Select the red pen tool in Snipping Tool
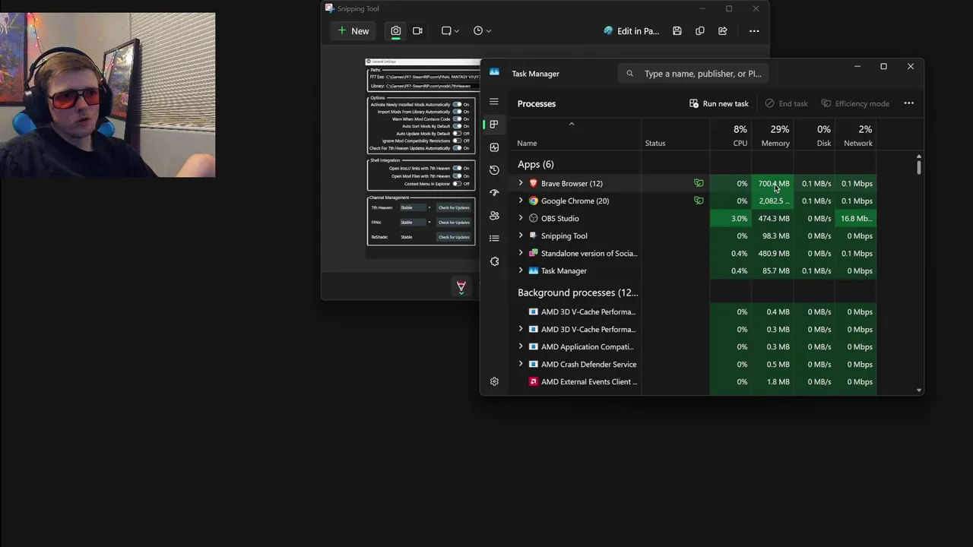Image resolution: width=973 pixels, height=547 pixels. (x=461, y=286)
